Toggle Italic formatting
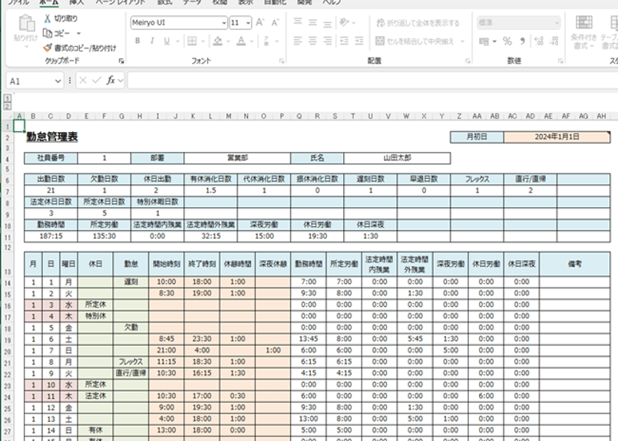The height and width of the screenshot is (441, 618). tap(151, 41)
